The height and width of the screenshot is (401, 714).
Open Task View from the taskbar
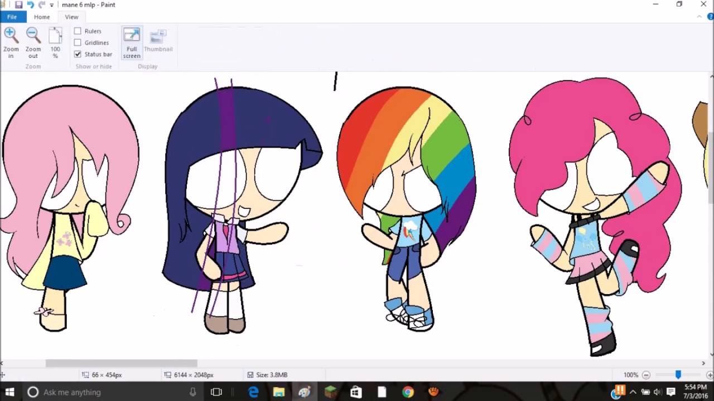[x=216, y=392]
